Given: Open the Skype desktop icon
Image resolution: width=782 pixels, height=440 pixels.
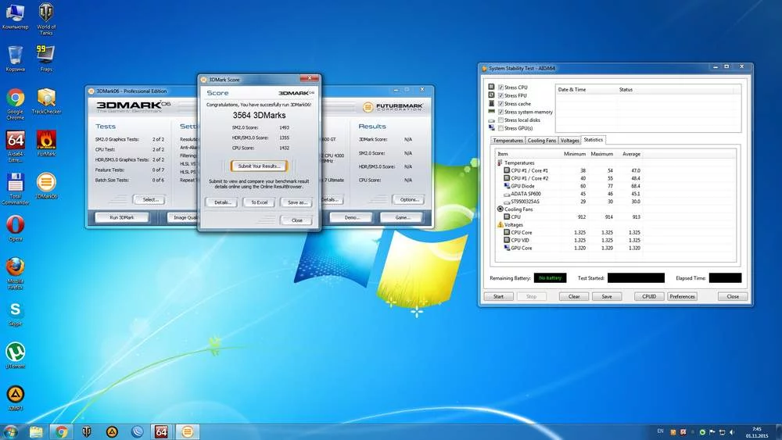Looking at the screenshot, I should pyautogui.click(x=15, y=310).
